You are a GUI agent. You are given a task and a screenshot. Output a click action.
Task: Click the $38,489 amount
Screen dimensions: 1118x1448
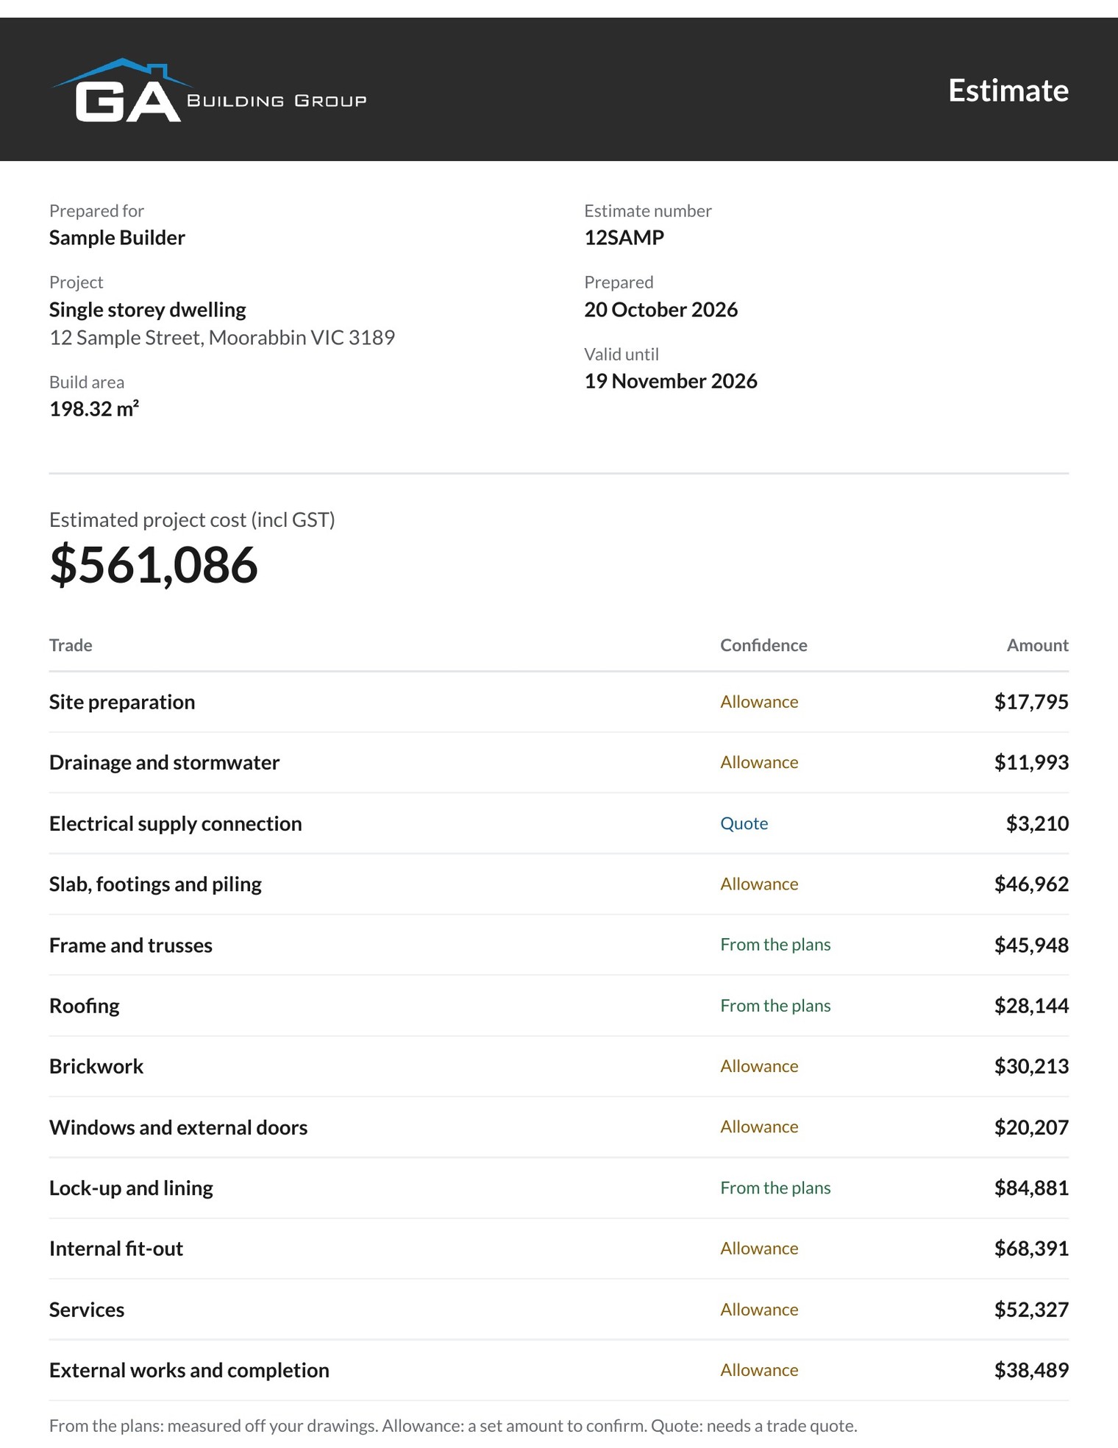pyautogui.click(x=1031, y=1370)
